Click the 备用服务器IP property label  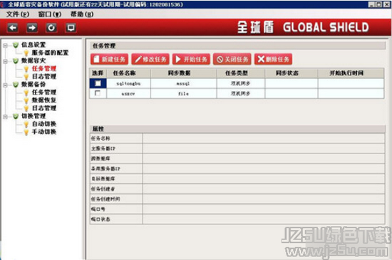[x=105, y=169]
